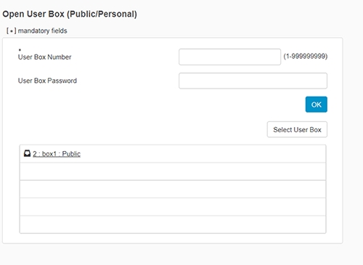Image resolution: width=363 pixels, height=265 pixels.
Task: Click the tray icon beside box1
Action: pyautogui.click(x=27, y=153)
